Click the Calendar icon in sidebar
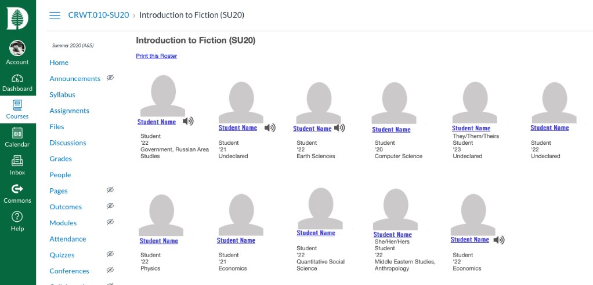The width and height of the screenshot is (593, 285). pos(17,133)
